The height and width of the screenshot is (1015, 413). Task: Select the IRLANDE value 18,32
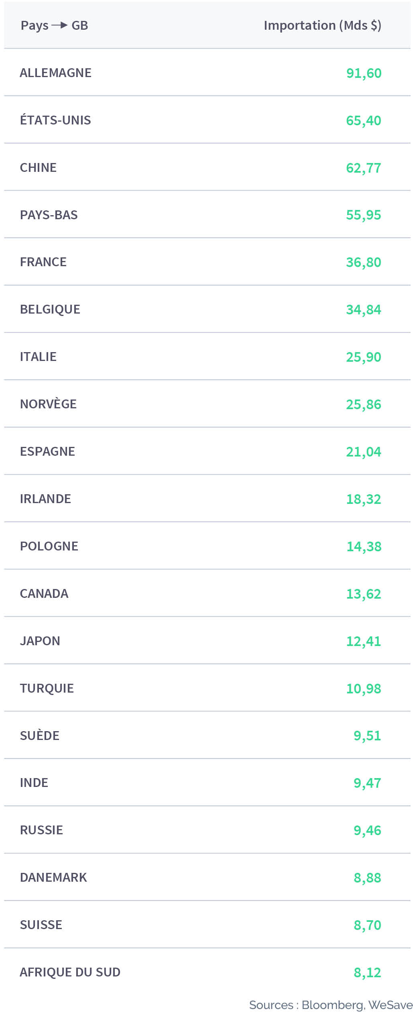(x=364, y=499)
